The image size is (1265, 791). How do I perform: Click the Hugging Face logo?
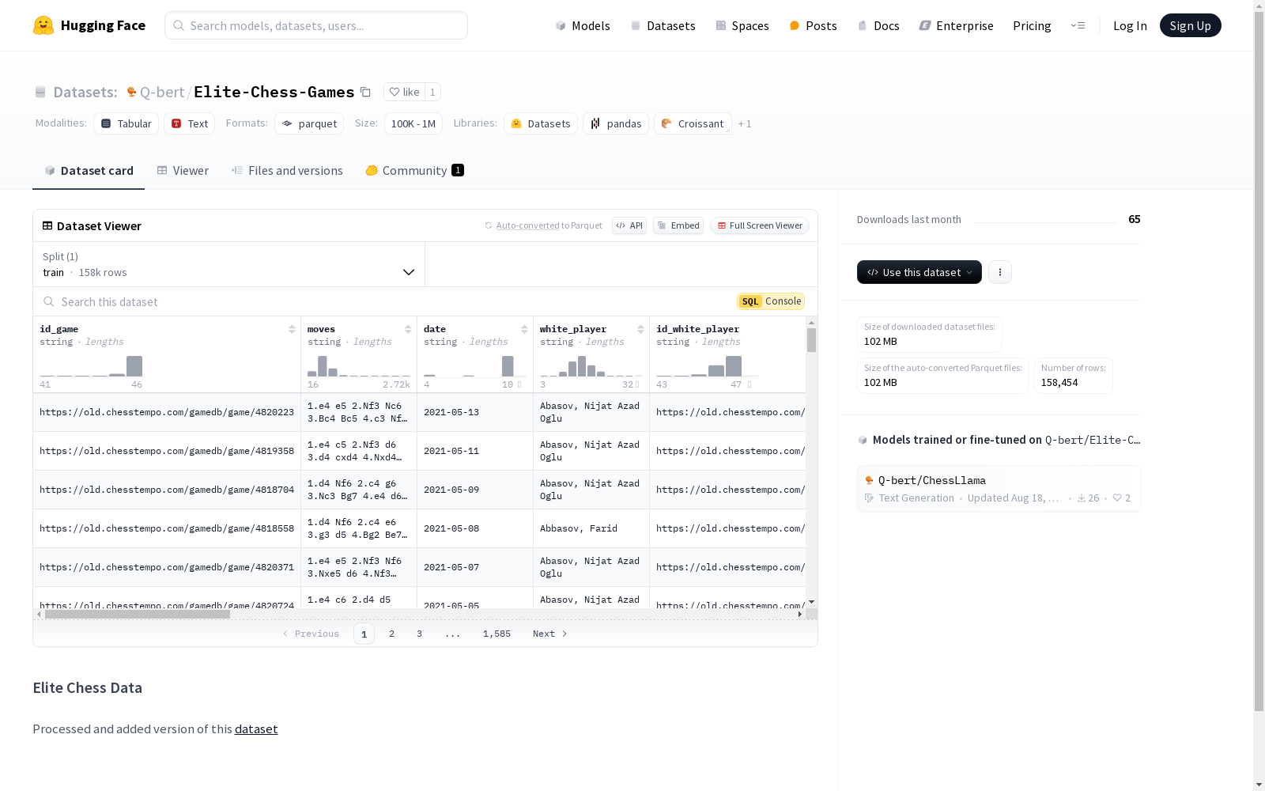point(89,25)
